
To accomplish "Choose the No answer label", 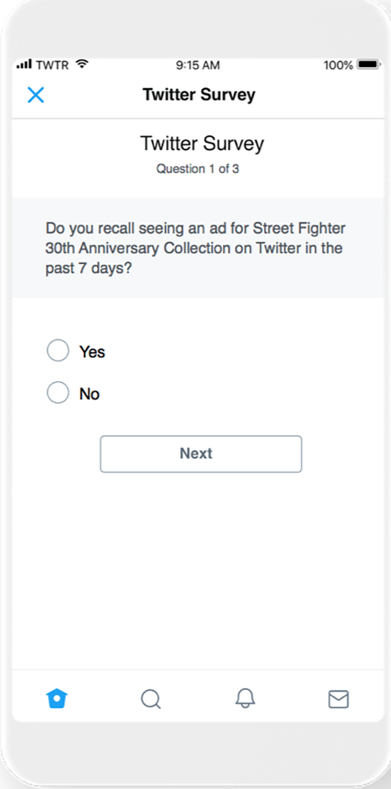I will point(89,394).
